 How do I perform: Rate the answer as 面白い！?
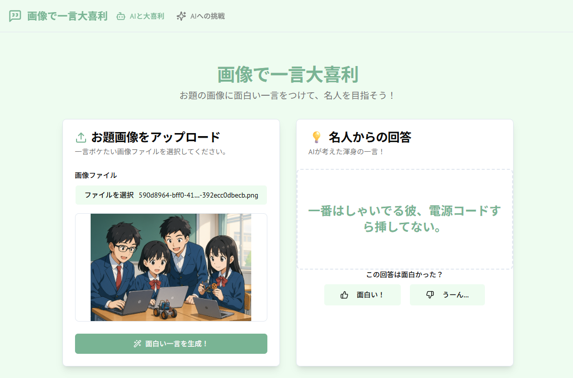(x=363, y=294)
